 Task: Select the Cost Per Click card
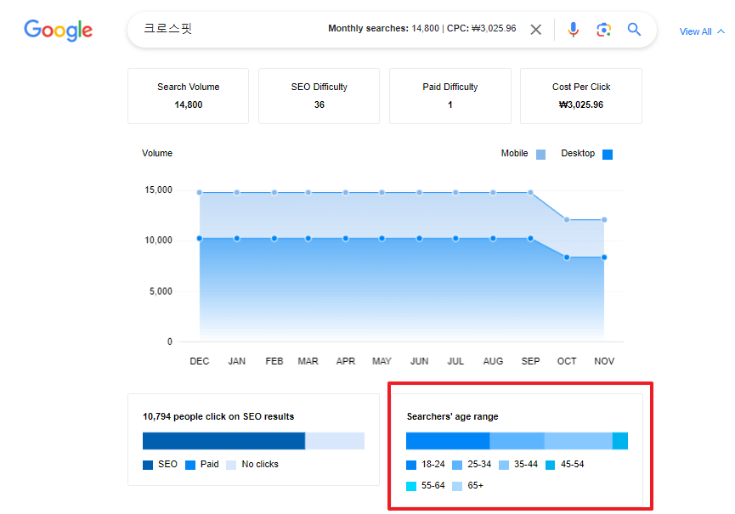[x=581, y=96]
